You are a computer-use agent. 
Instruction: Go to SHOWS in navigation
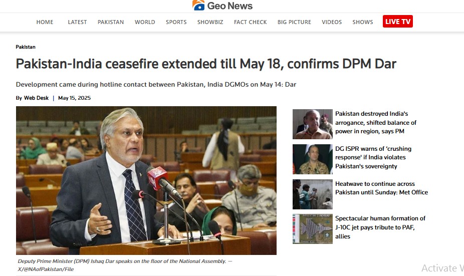click(362, 22)
